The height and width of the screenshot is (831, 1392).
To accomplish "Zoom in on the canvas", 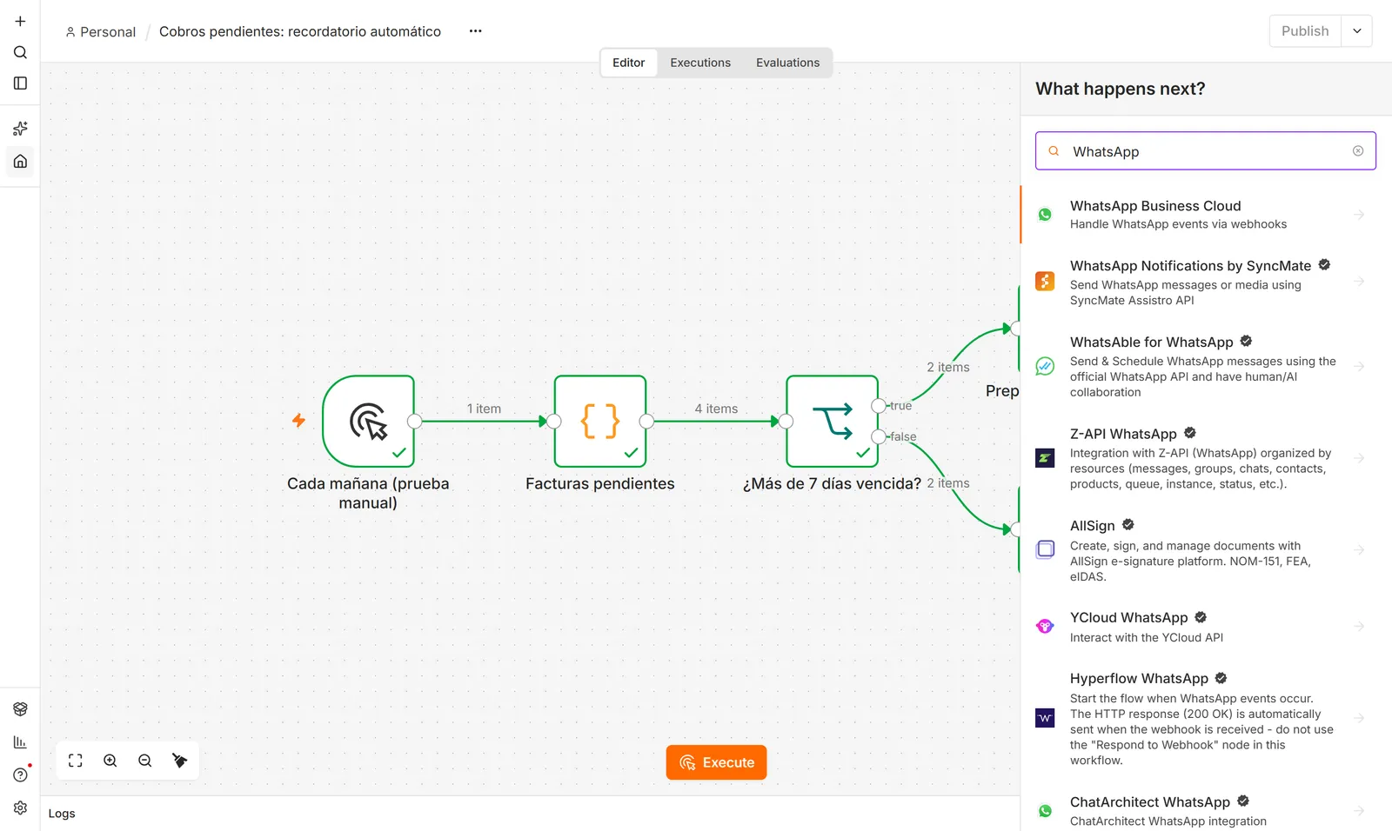I will (x=110, y=761).
